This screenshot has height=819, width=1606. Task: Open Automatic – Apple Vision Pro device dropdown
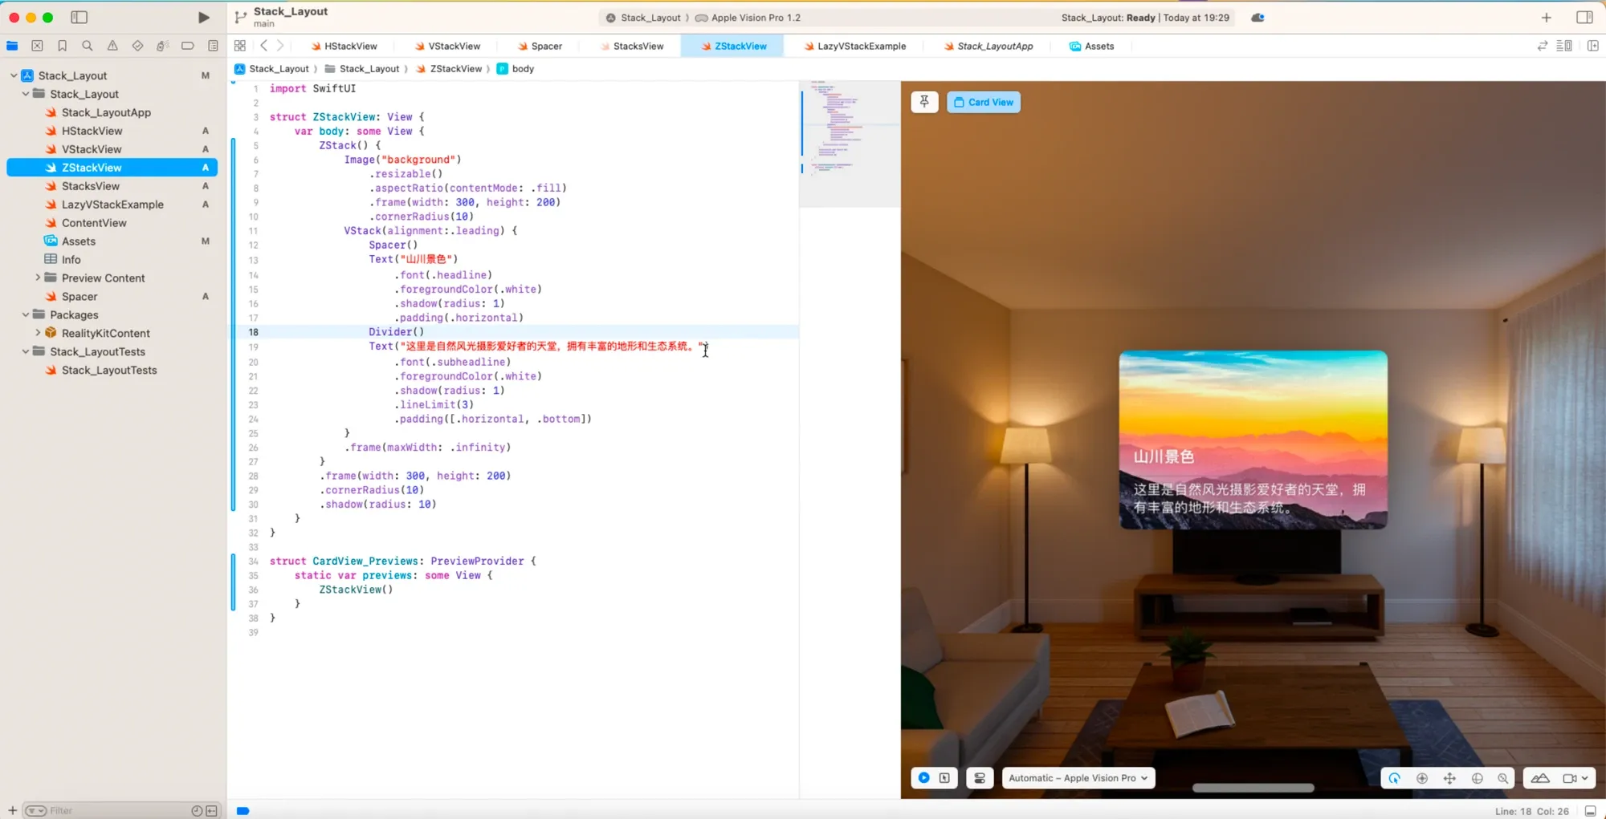1078,778
